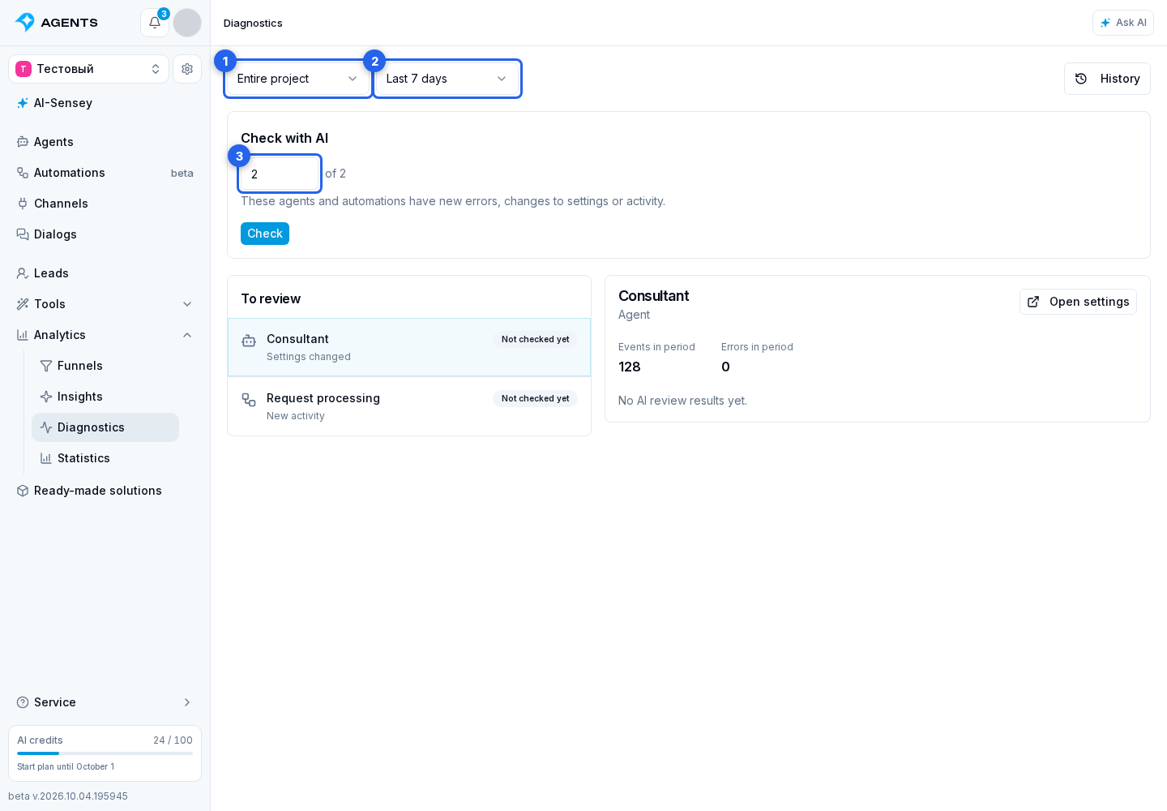Click the user avatar circle
Image resolution: width=1167 pixels, height=811 pixels.
coord(187,23)
